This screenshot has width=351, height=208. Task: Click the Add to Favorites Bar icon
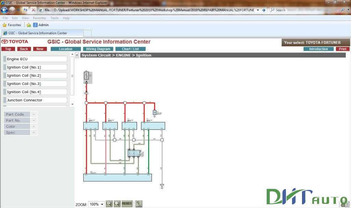pos(29,25)
